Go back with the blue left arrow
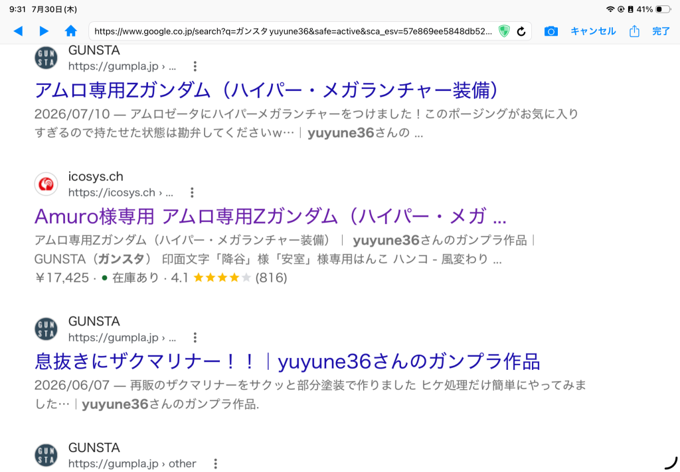The height and width of the screenshot is (472, 680). tap(18, 31)
